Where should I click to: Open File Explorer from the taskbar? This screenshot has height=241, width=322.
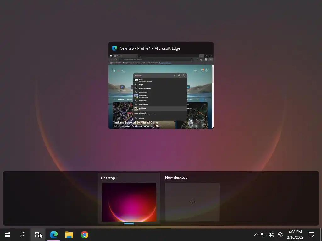pos(69,235)
